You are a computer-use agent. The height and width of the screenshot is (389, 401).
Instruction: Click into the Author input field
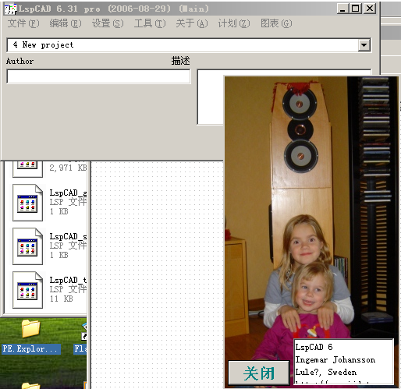tap(98, 76)
